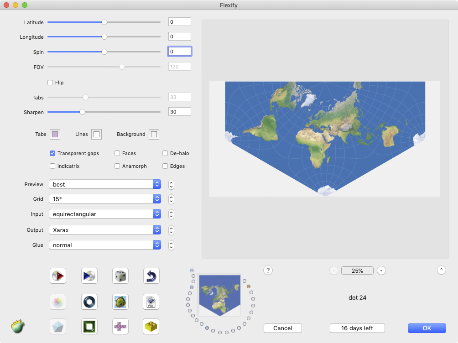Open the Tabs color swatch

click(55, 134)
